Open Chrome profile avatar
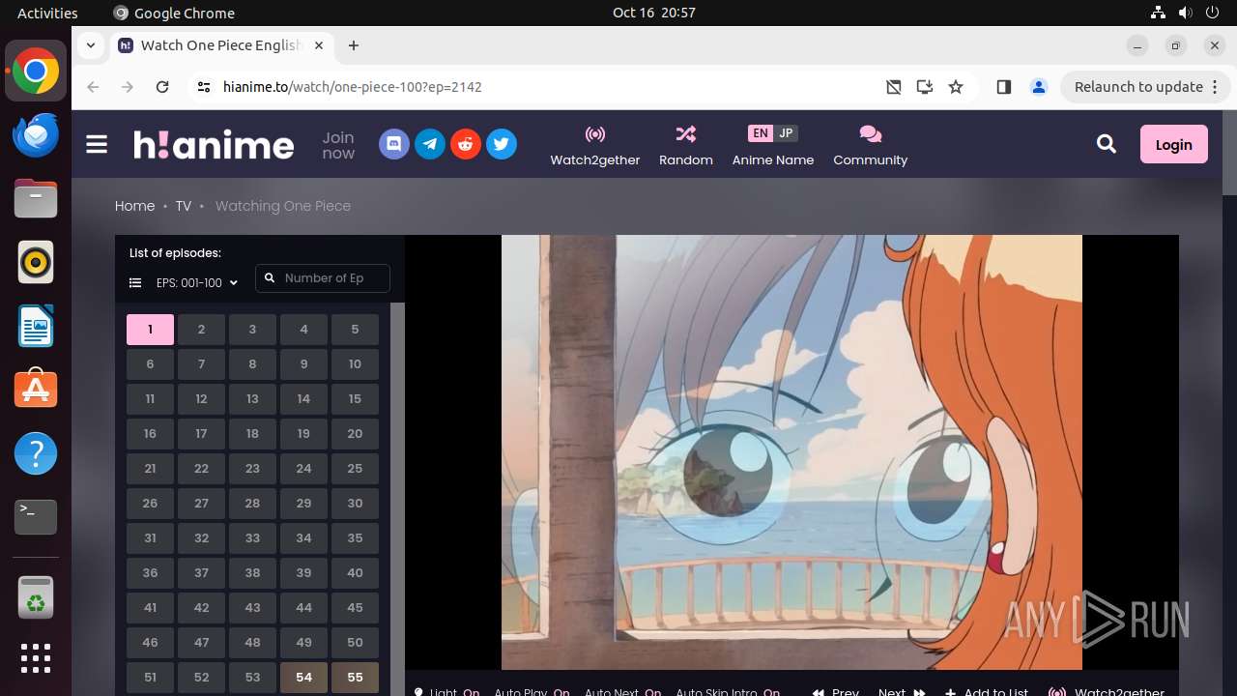The height and width of the screenshot is (696, 1237). click(x=1039, y=87)
